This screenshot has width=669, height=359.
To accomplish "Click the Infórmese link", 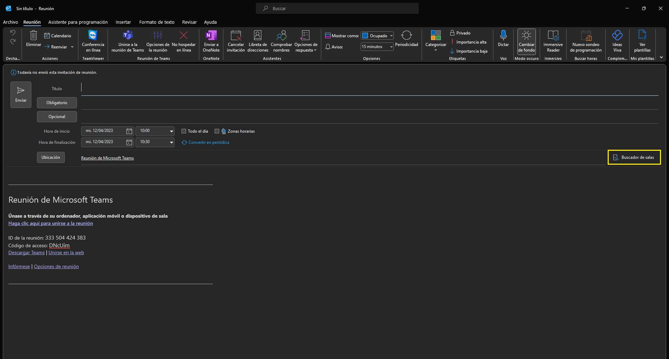I will click(19, 267).
